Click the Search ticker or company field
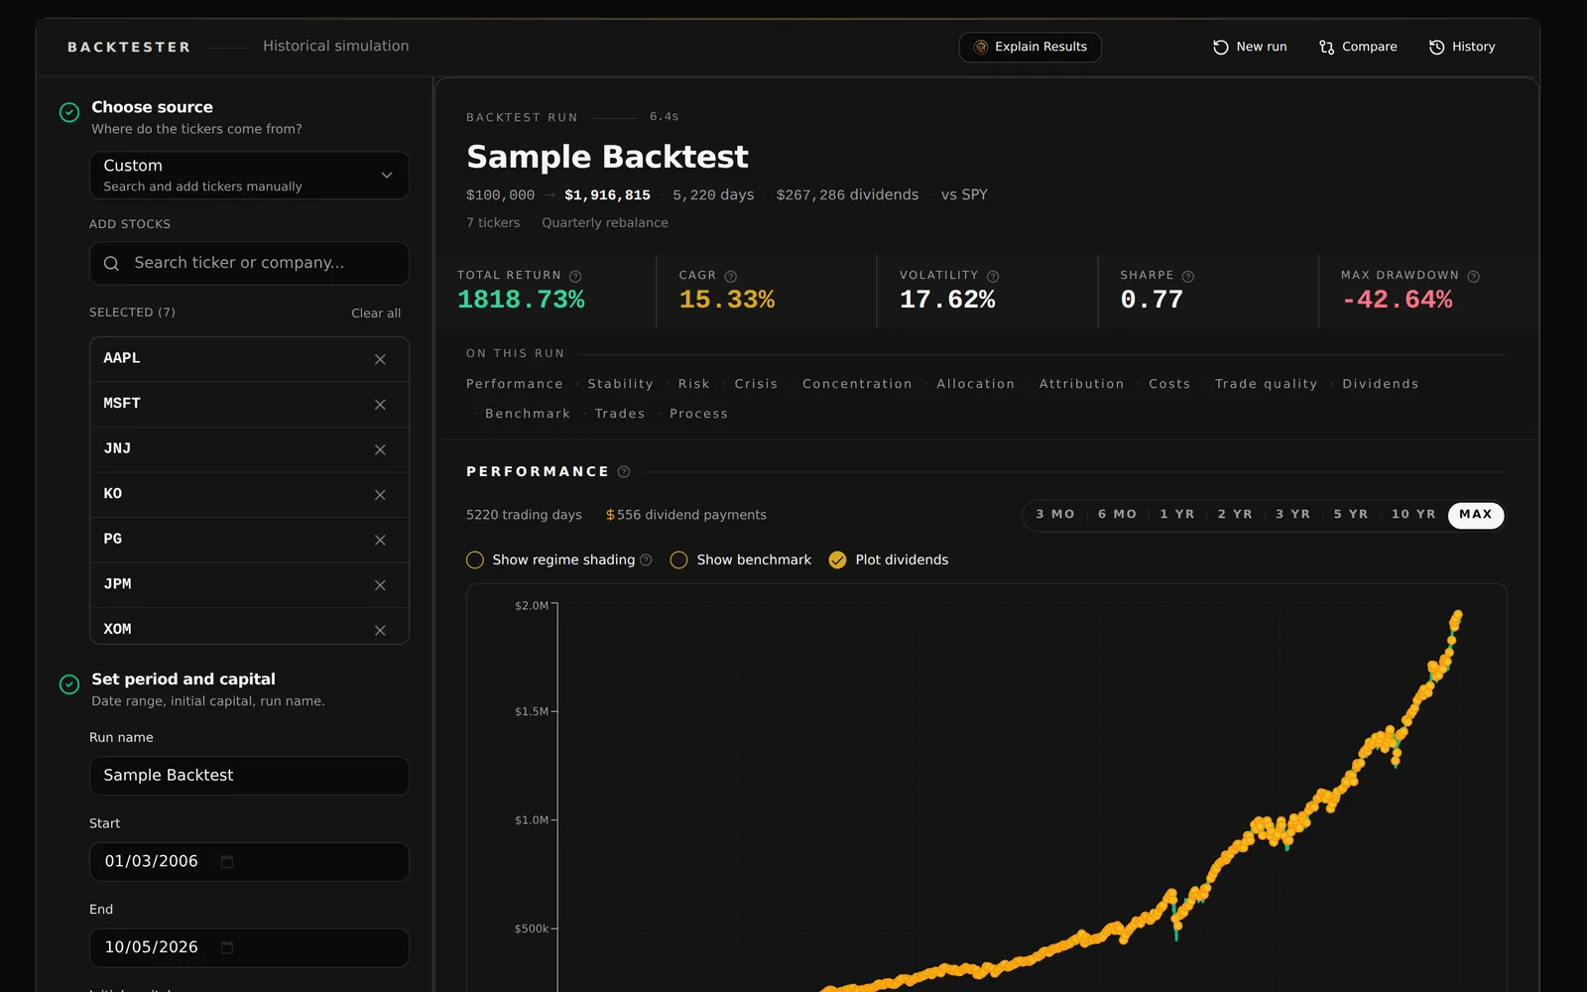This screenshot has height=992, width=1587. pyautogui.click(x=249, y=264)
